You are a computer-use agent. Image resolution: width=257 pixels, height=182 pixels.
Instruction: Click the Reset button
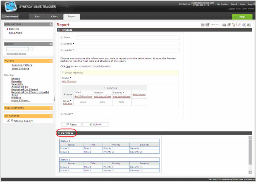(72, 125)
